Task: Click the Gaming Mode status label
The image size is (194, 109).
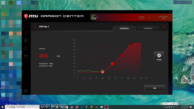Action: [164, 18]
